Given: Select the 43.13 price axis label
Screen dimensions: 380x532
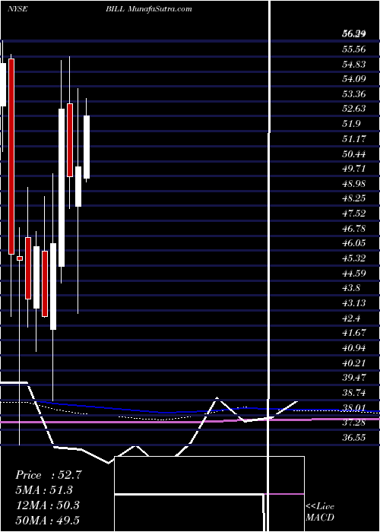Looking at the screenshot, I should pyautogui.click(x=354, y=303).
